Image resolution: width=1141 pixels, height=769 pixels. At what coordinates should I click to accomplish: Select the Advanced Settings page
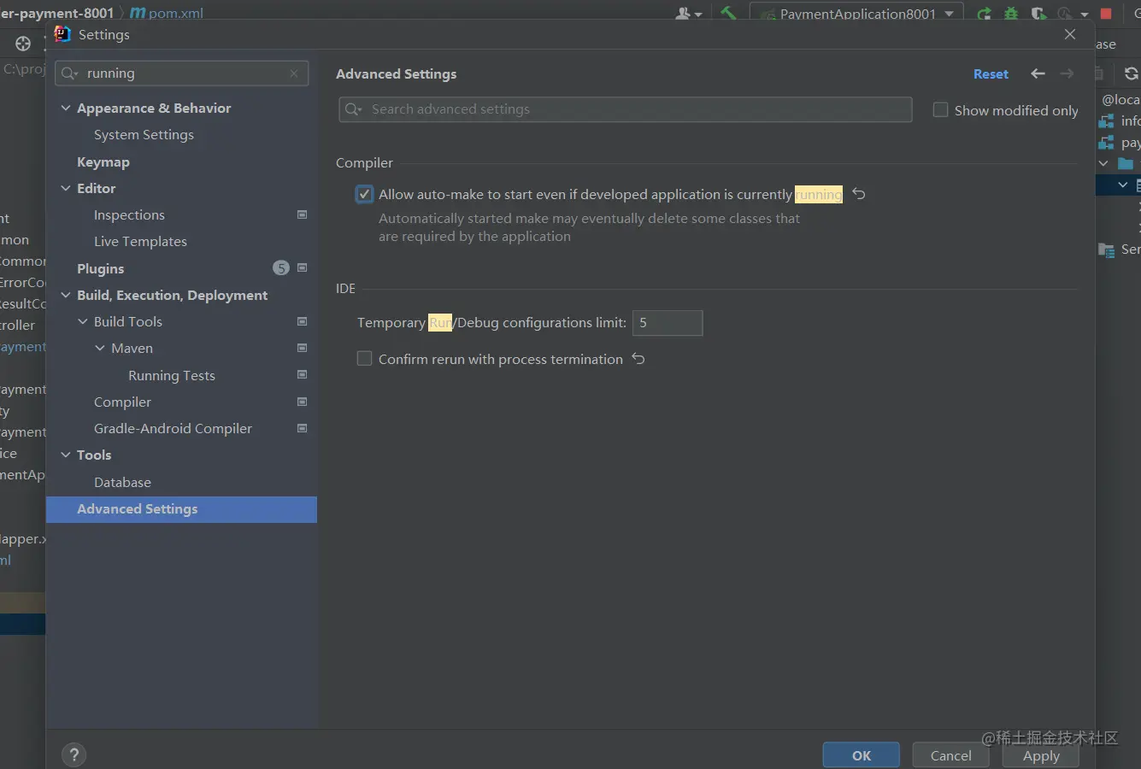coord(181,509)
